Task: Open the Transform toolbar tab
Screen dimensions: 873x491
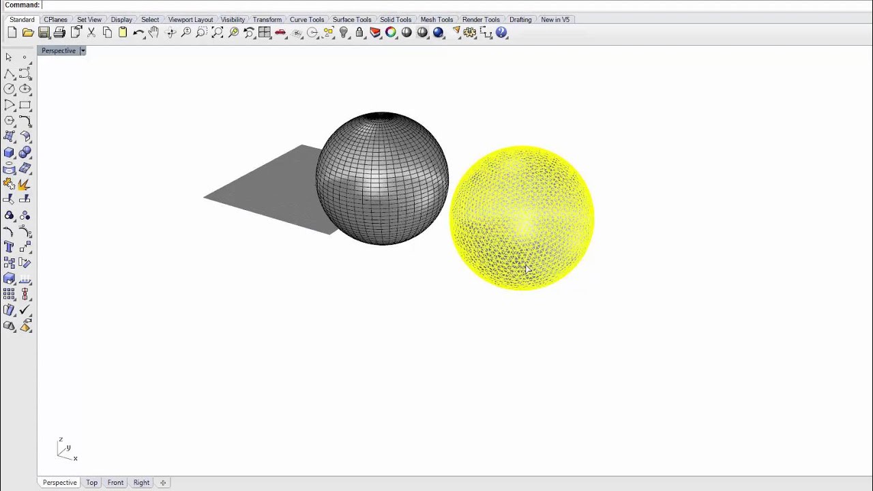Action: [267, 20]
